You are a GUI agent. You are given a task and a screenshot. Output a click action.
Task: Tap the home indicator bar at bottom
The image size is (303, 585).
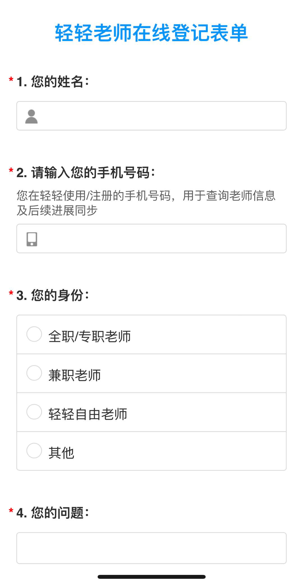pos(151,577)
